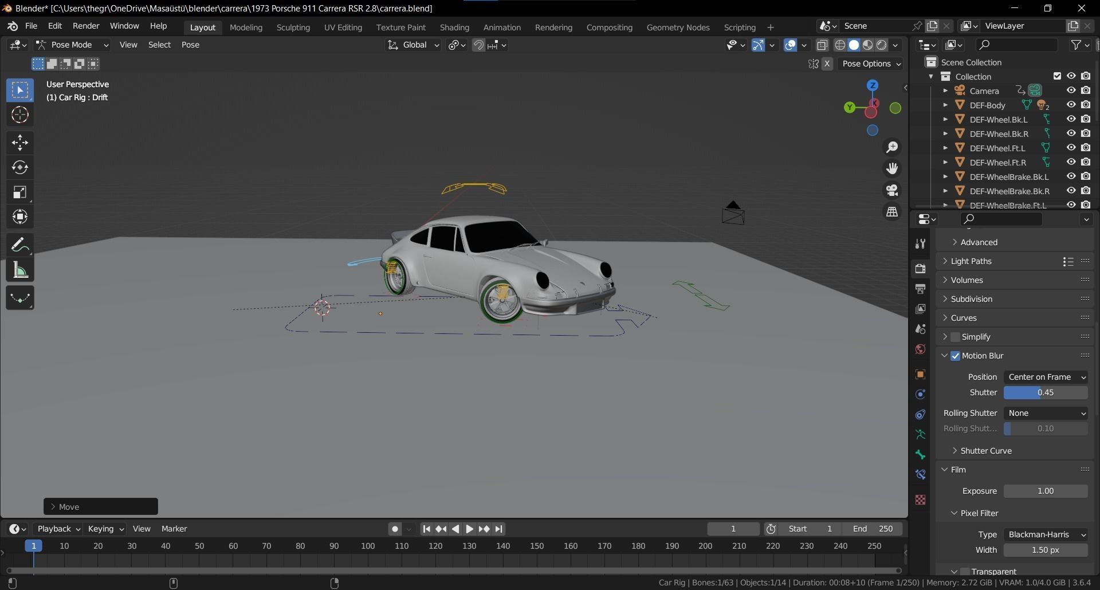Toggle X-Ray display
The width and height of the screenshot is (1100, 590).
point(822,45)
